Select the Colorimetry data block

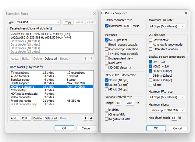point(51,90)
